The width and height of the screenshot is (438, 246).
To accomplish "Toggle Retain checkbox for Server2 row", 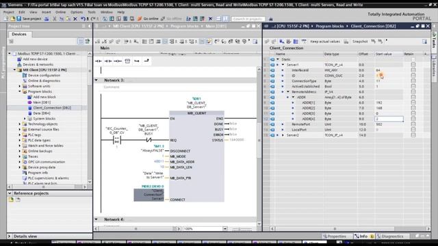I will point(413,135).
